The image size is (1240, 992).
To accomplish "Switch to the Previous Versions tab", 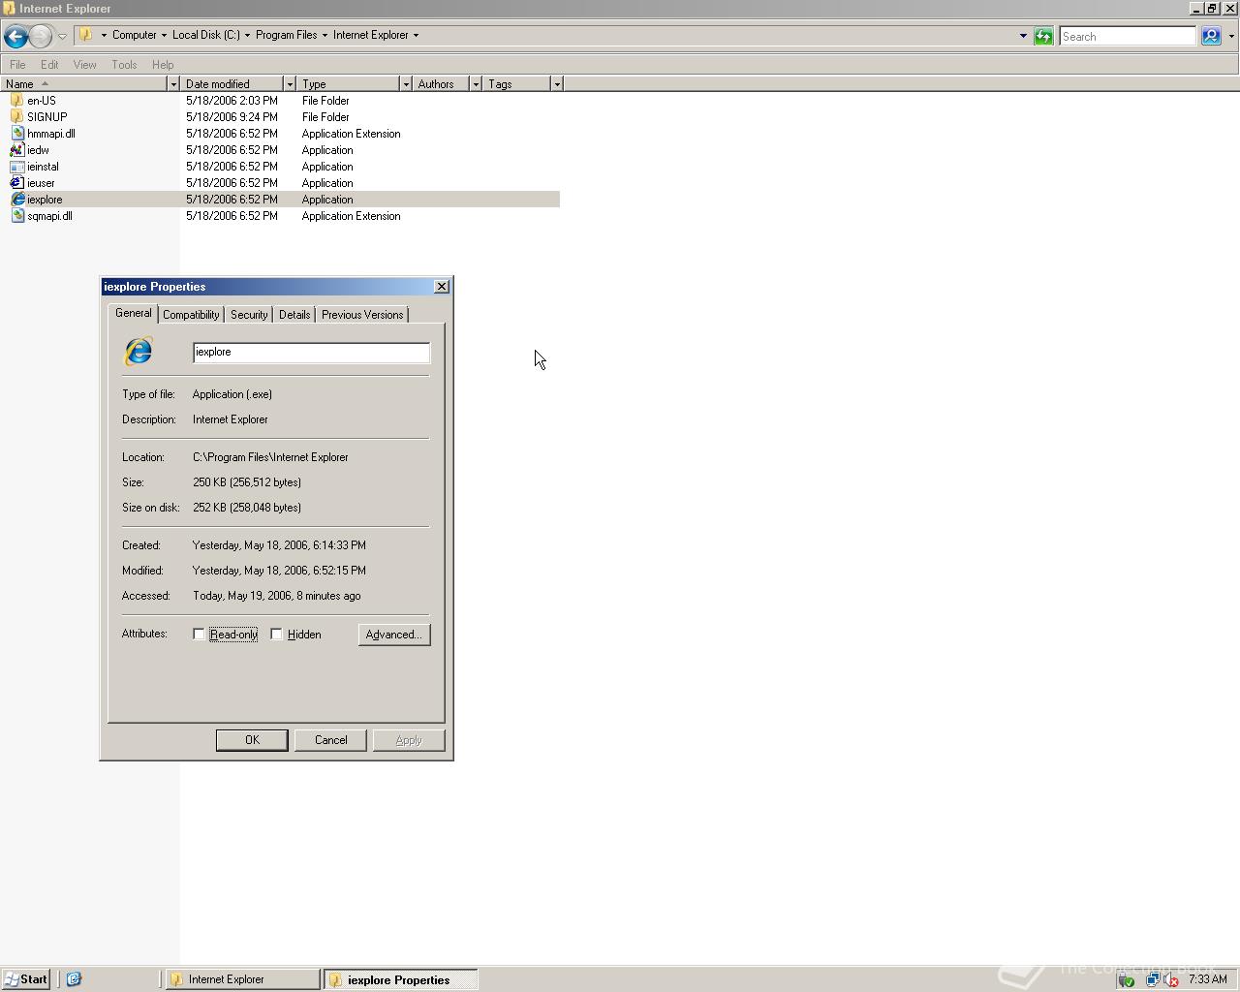I will (x=362, y=315).
